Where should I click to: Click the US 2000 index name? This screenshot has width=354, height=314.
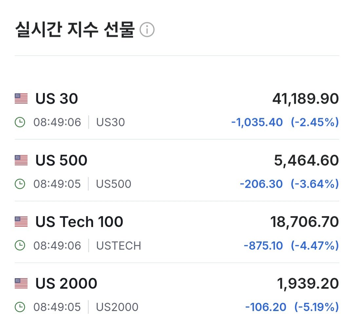pyautogui.click(x=66, y=283)
